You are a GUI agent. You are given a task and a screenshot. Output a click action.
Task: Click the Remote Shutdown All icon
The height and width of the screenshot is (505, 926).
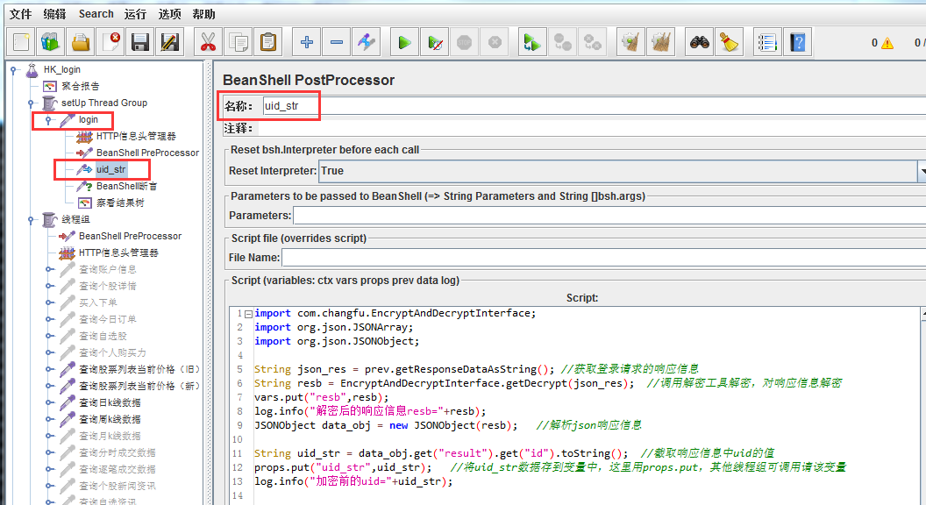coord(592,42)
